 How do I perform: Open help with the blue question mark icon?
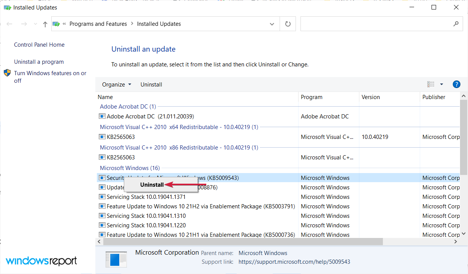click(457, 84)
